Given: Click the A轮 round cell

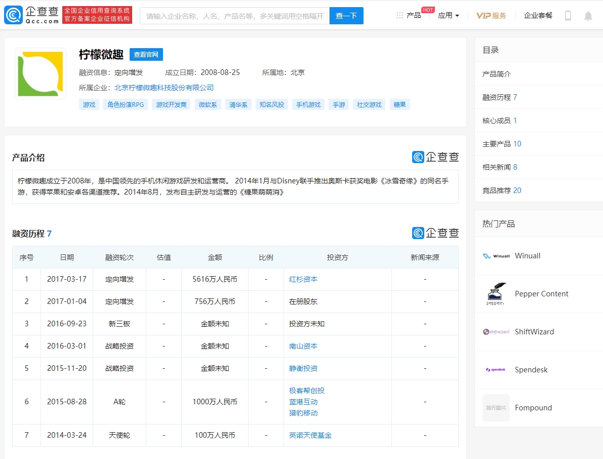Looking at the screenshot, I should point(119,402).
